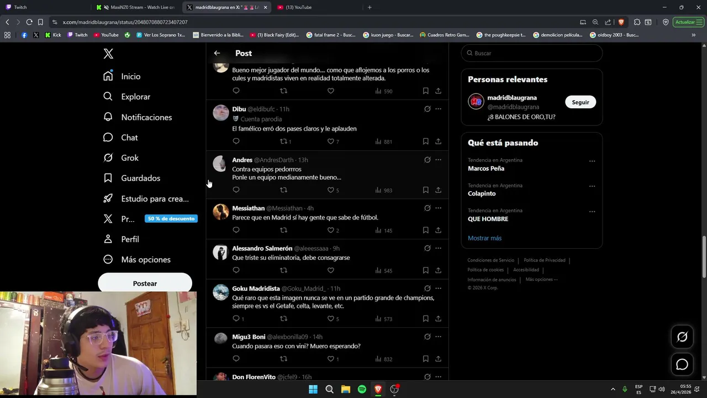Click the Buscar search field

531,53
